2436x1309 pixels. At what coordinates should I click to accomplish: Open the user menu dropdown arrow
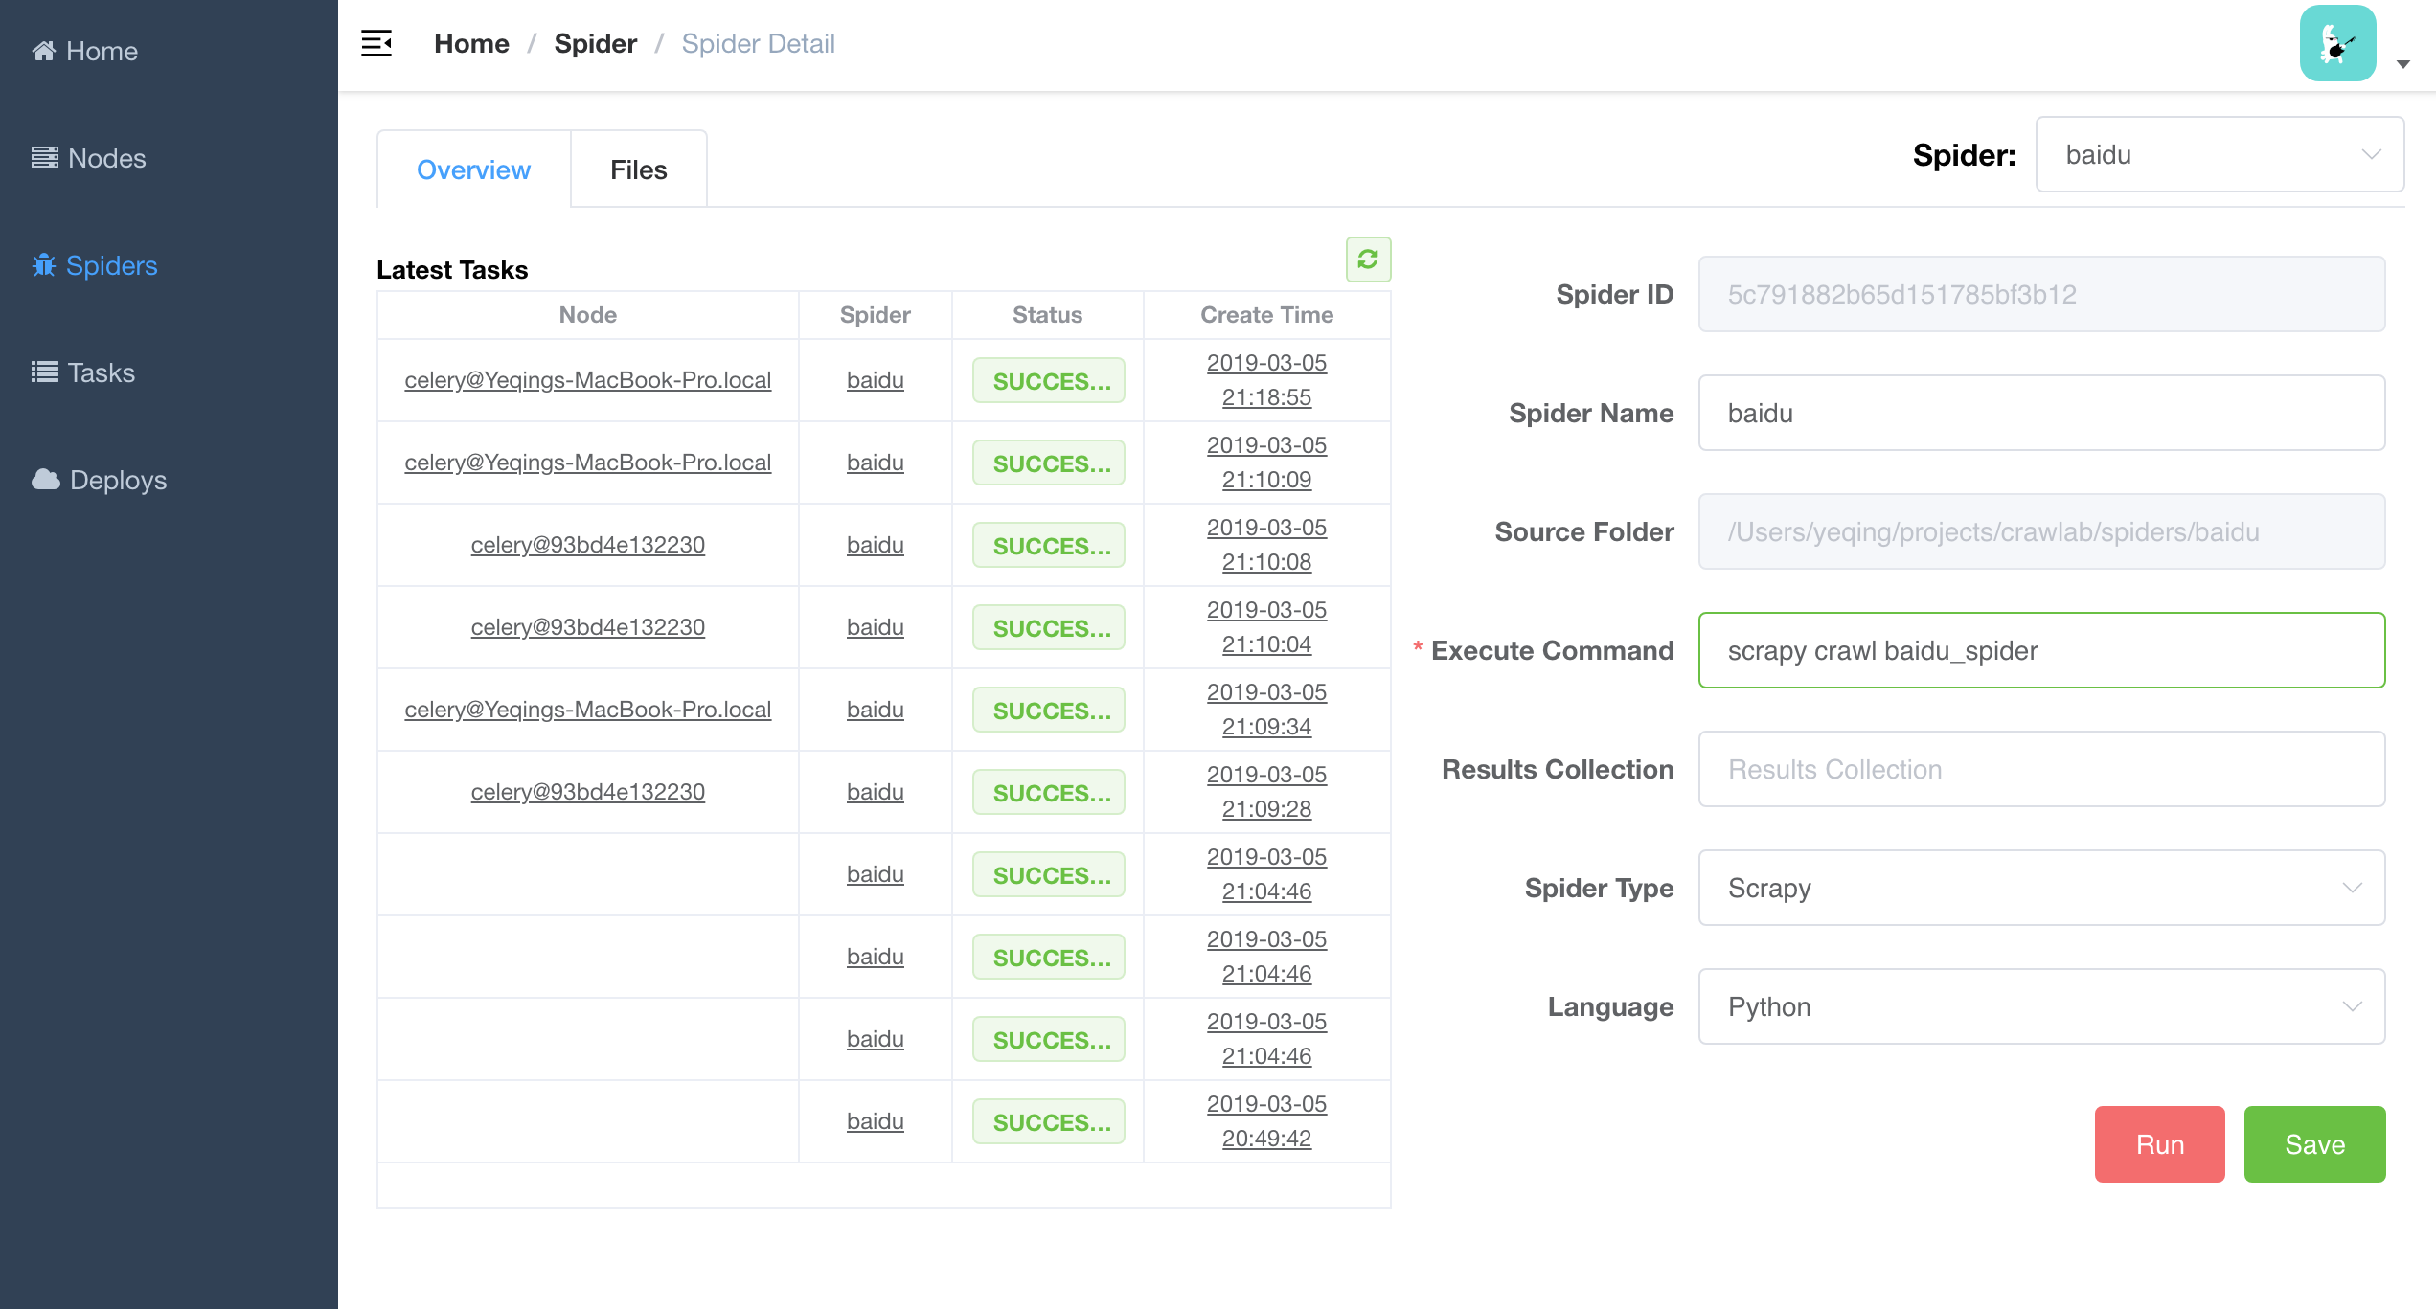tap(2402, 64)
